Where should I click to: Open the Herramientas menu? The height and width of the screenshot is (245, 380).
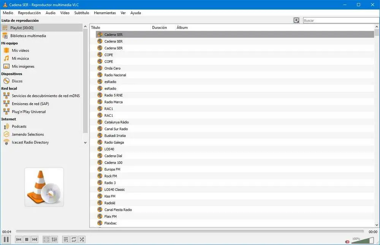(x=105, y=13)
